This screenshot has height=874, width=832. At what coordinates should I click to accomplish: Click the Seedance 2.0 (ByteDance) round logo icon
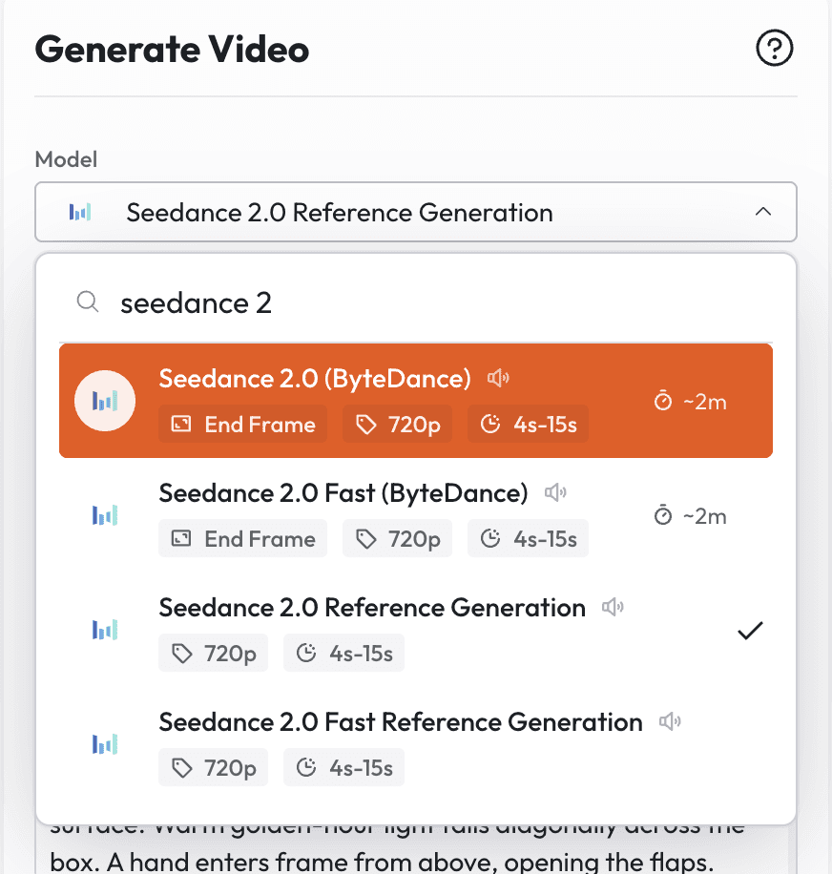coord(105,401)
